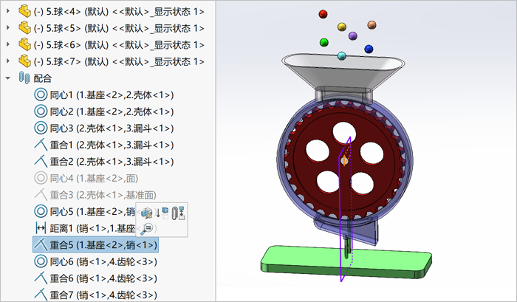Click the Suppress icon in the popup toolbar
Screen dimensions: 517x302
click(163, 213)
